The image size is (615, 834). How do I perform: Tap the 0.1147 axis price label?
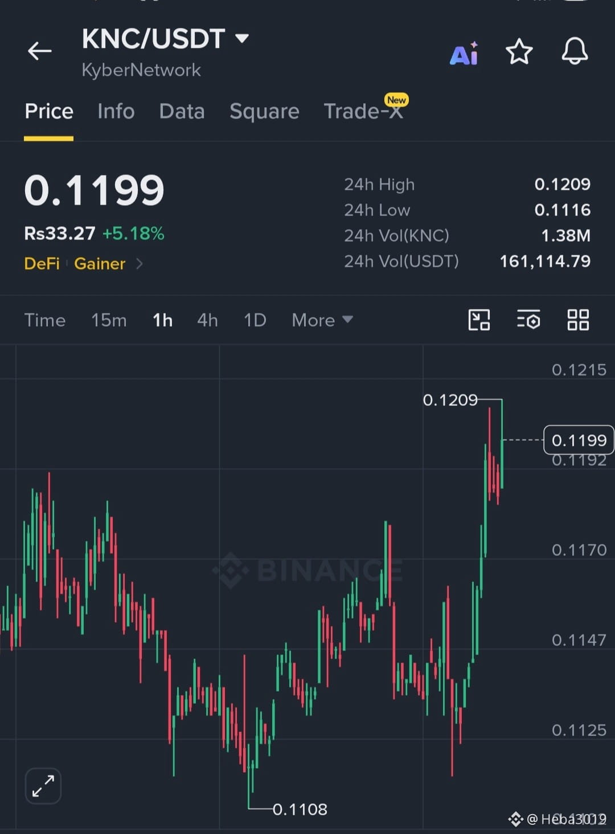tap(579, 640)
